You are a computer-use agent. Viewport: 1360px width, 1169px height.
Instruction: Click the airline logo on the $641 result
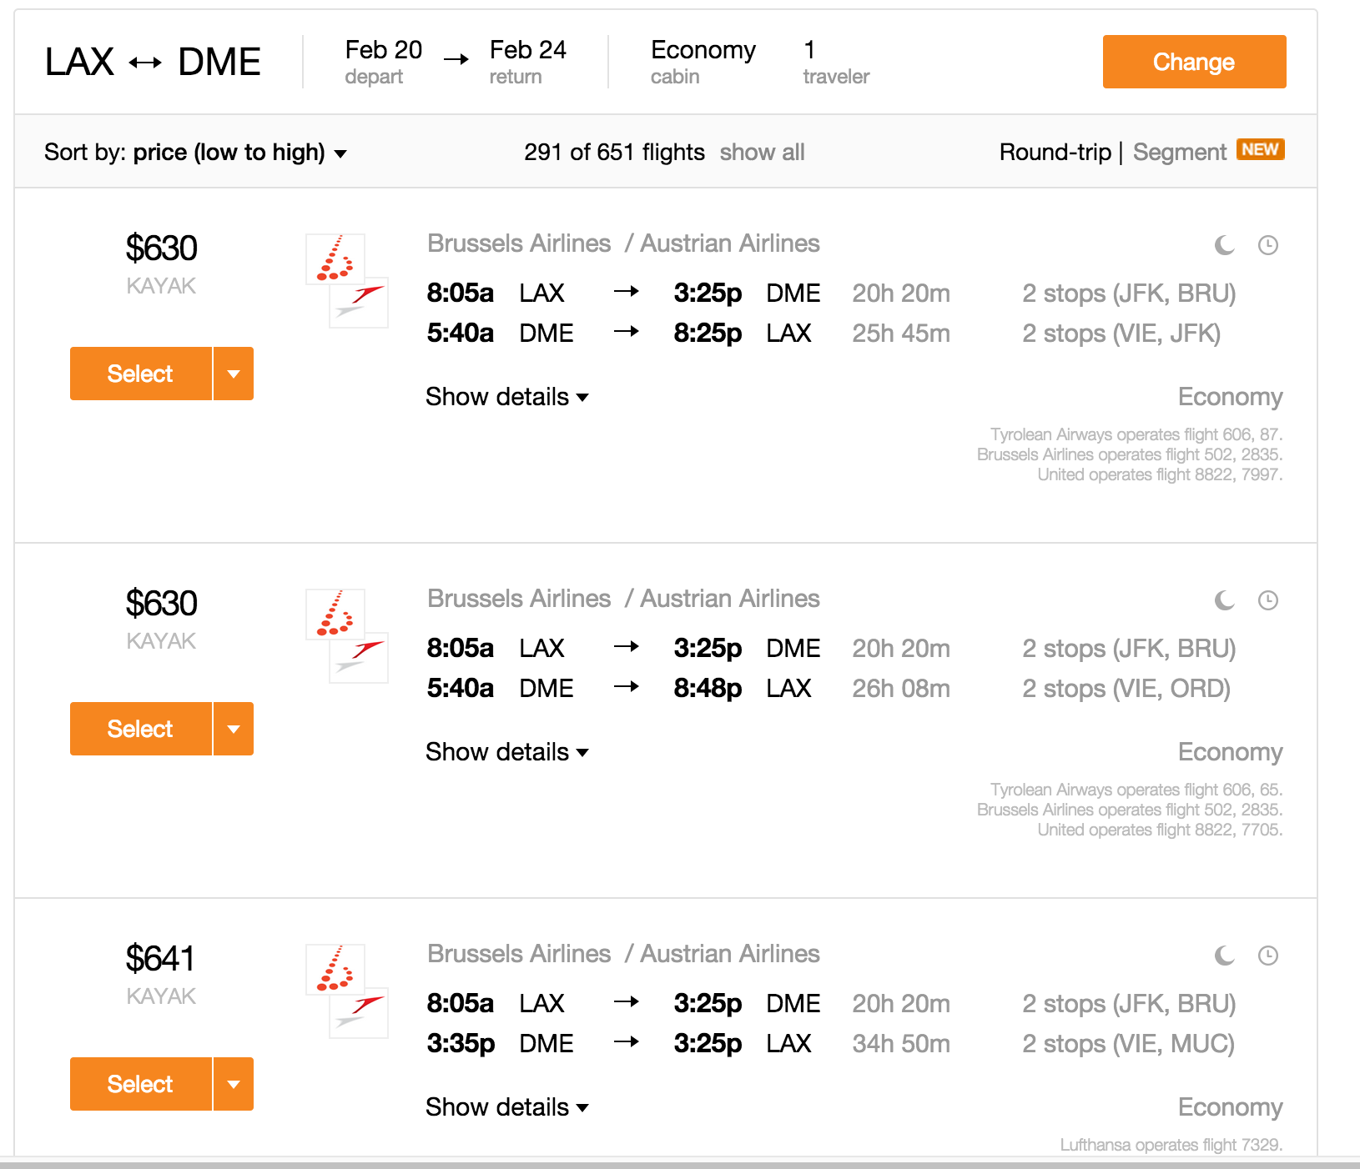pyautogui.click(x=346, y=988)
